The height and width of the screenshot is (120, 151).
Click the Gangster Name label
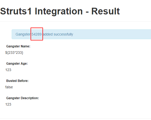pos(18,46)
